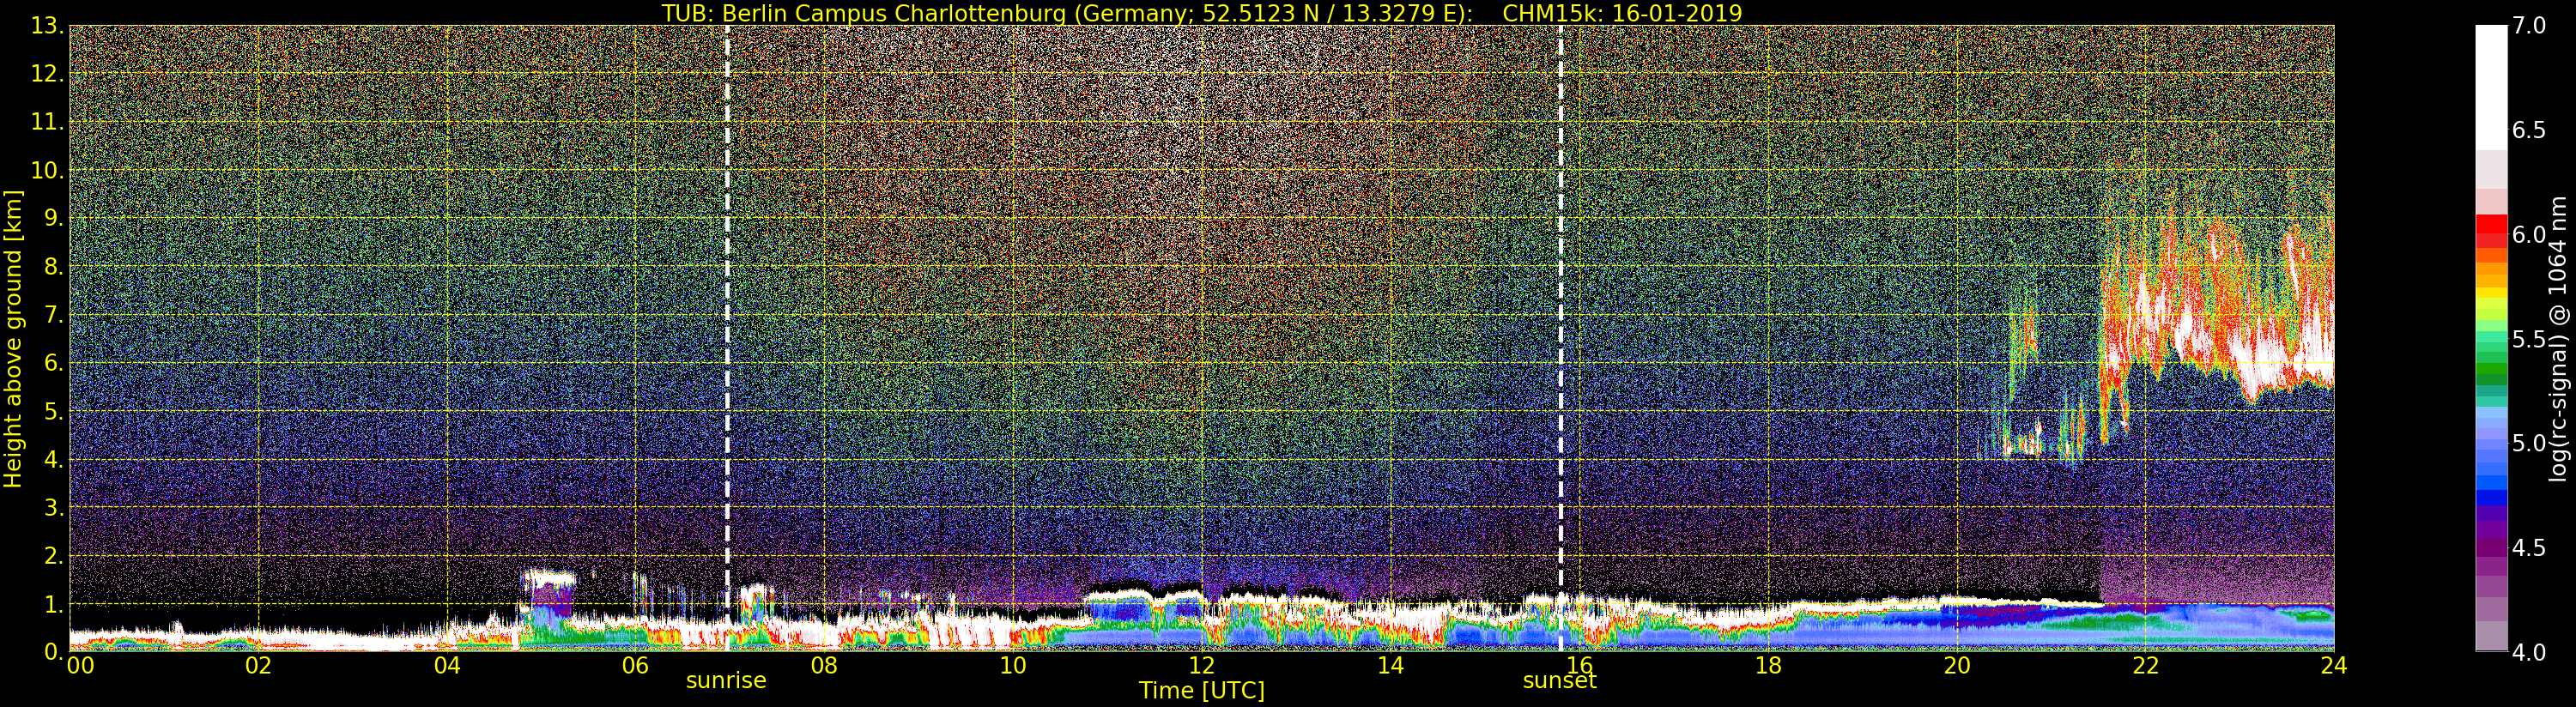This screenshot has width=2576, height=707.
Task: Click the plot title text
Action: [1202, 13]
